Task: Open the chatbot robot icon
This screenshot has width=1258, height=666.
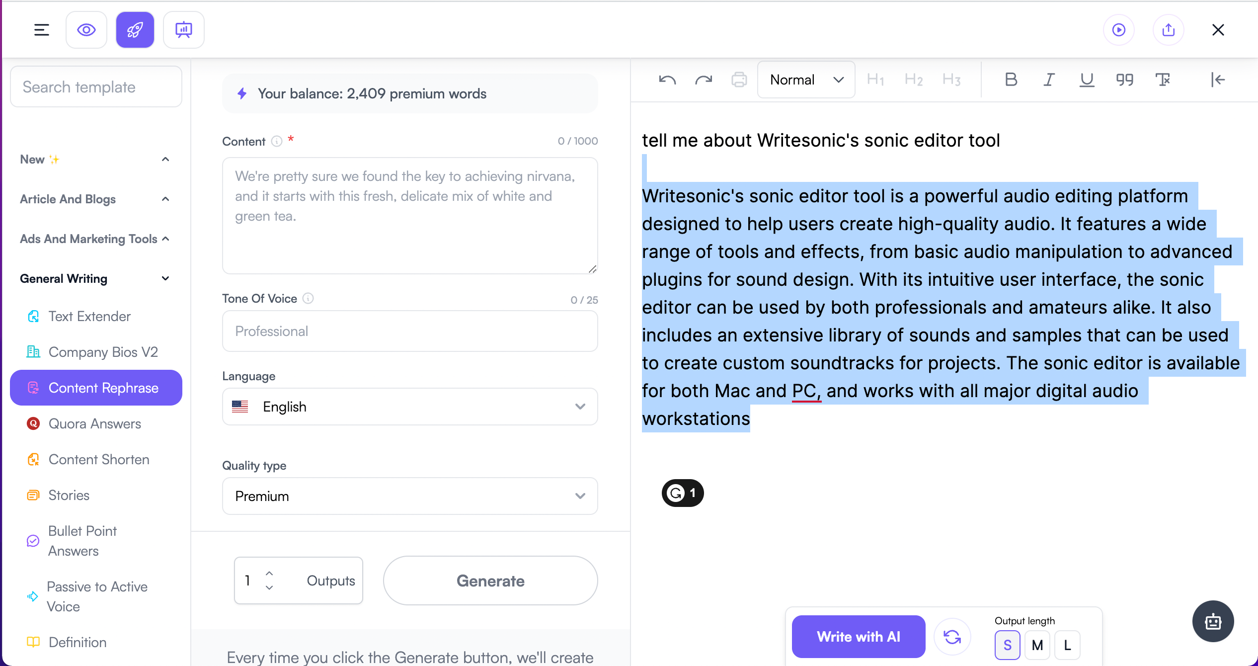Action: pyautogui.click(x=1213, y=621)
